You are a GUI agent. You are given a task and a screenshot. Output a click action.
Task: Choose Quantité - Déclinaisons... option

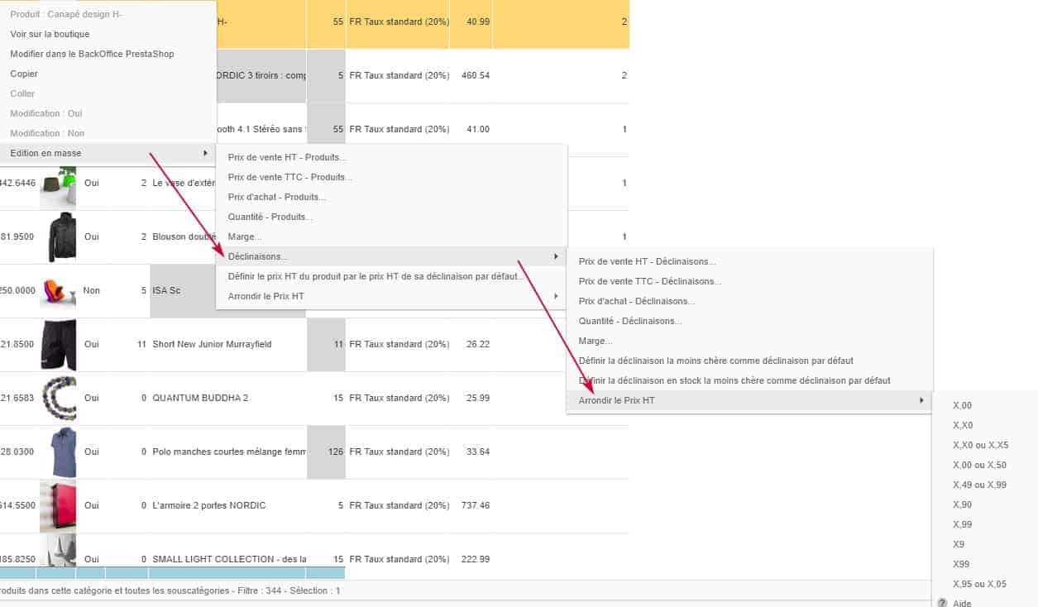(x=630, y=321)
